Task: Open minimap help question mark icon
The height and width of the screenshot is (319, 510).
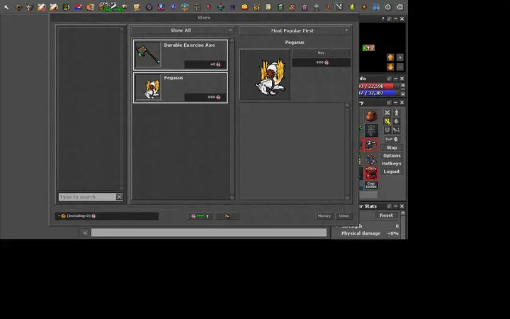Action: (x=382, y=19)
